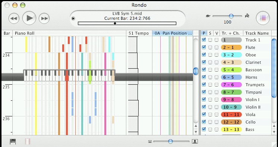Image resolution: width=278 pixels, height=147 pixels.
Task: Click the rewind playback button
Action: click(14, 18)
